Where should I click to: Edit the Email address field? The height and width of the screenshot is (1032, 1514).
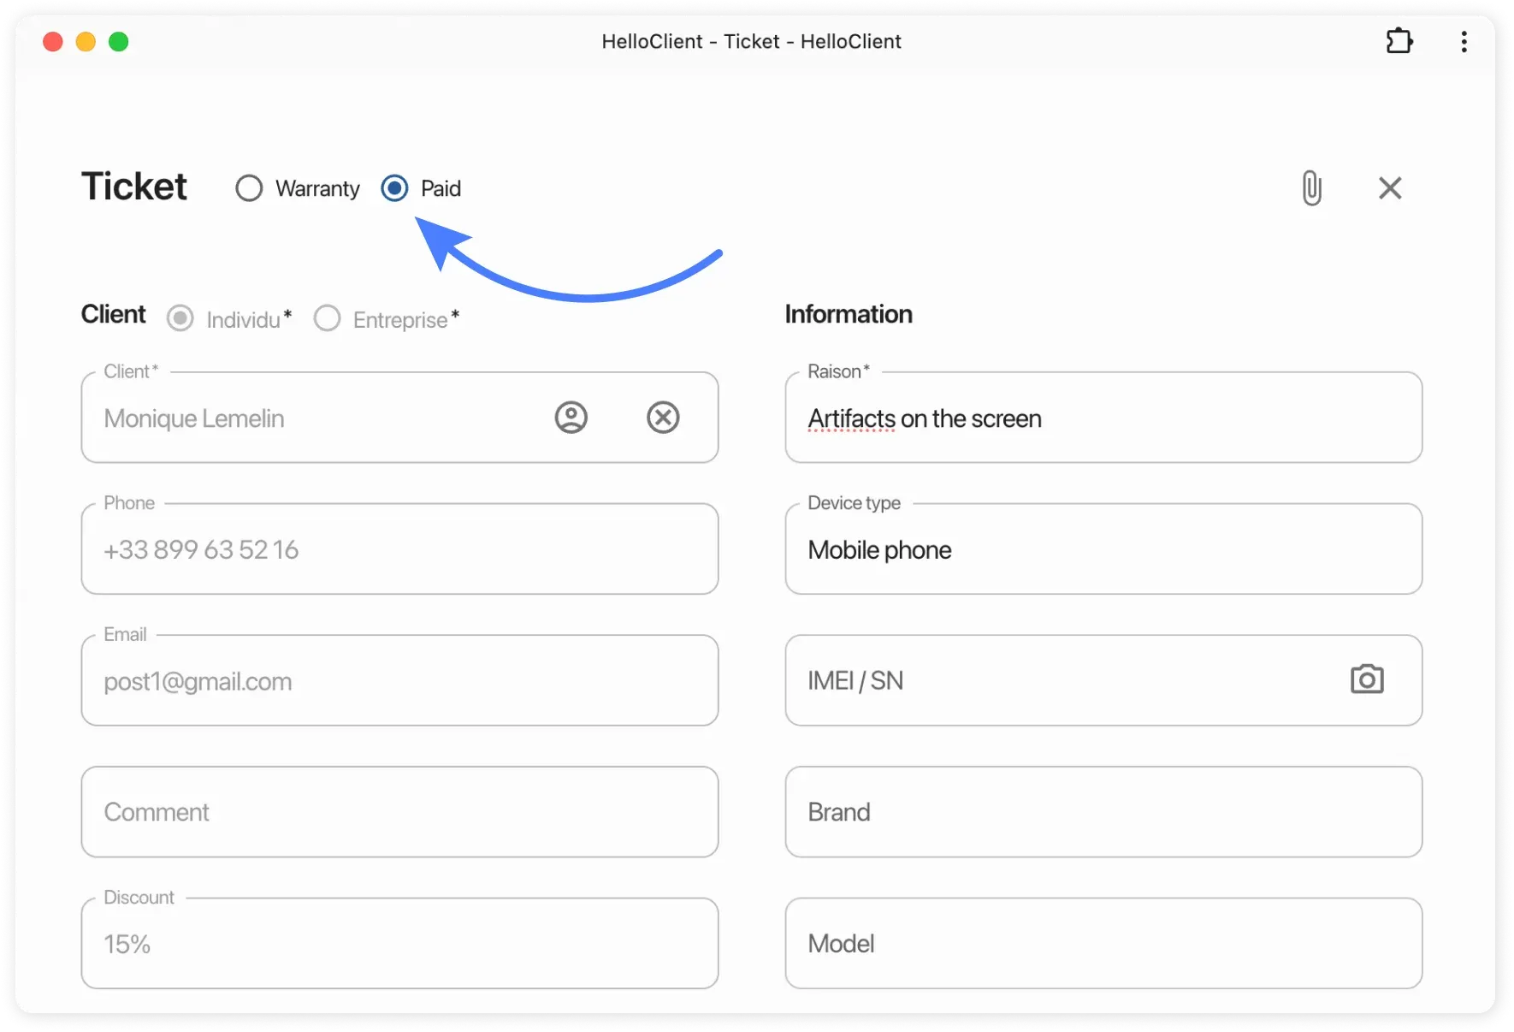pyautogui.click(x=399, y=681)
